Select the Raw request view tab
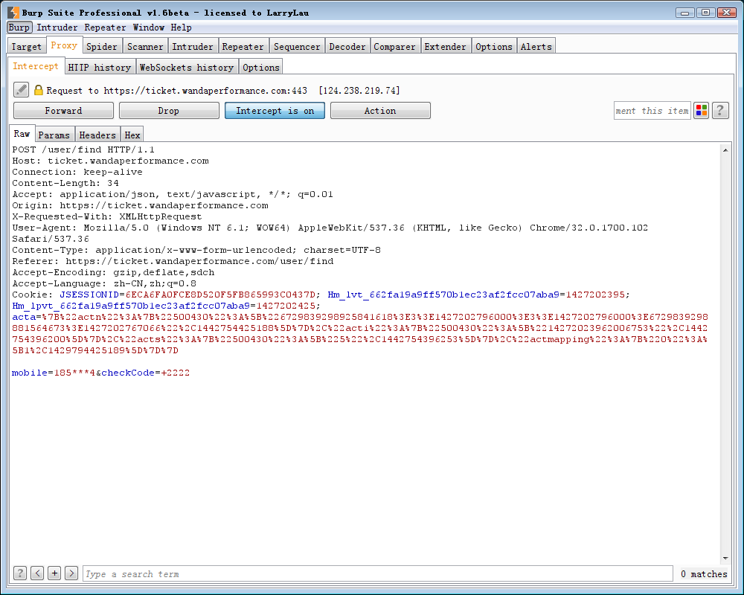 (x=22, y=134)
